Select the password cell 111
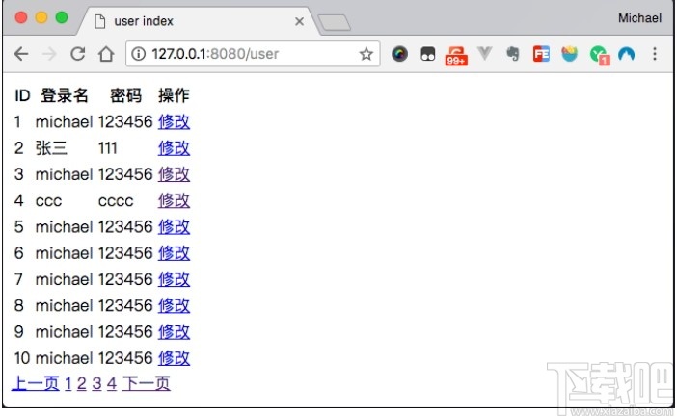677x416 pixels. 108,148
